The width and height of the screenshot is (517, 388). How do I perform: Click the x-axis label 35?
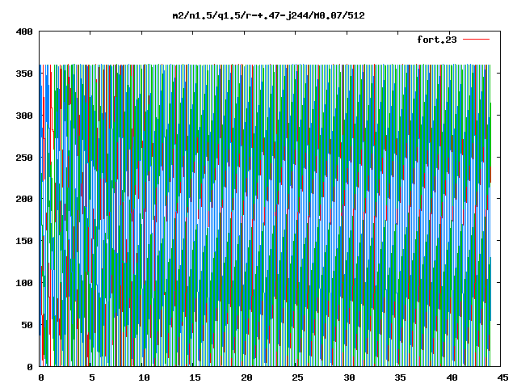(x=400, y=377)
